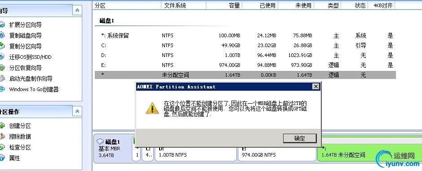Image resolution: width=422 pixels, height=171 pixels.
Task: Click the 引导 status cell
Action: (360, 45)
